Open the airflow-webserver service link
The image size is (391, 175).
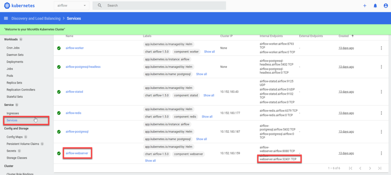78,153
